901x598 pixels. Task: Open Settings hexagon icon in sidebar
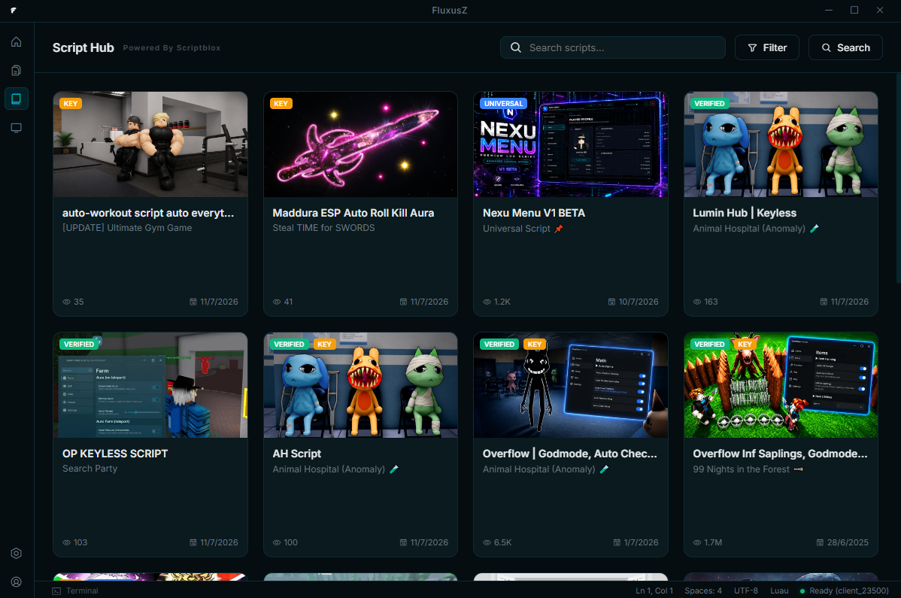pos(16,553)
